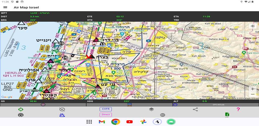The width and height of the screenshot is (259, 126).
Task: Tap the Isaac Wald Park marker
Action: [113, 72]
